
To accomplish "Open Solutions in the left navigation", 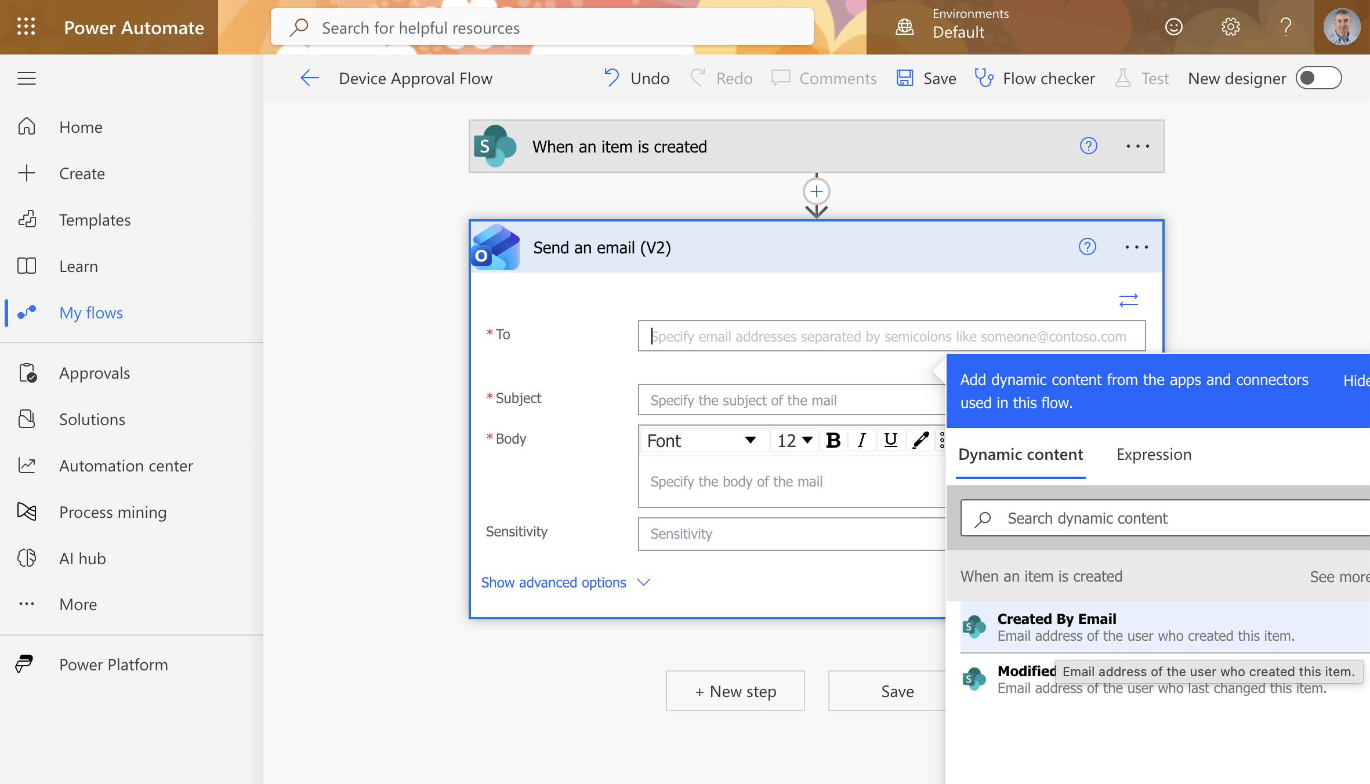I will 92,419.
